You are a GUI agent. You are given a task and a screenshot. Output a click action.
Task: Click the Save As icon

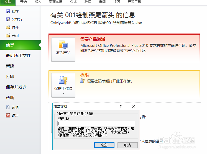click(x=8, y=20)
